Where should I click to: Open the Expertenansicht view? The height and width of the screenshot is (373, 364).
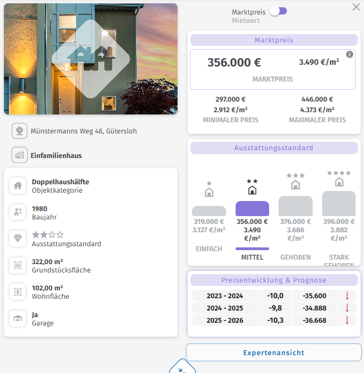pos(274,352)
